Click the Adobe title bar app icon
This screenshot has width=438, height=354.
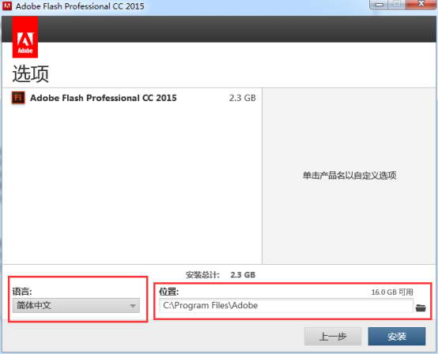(7, 6)
